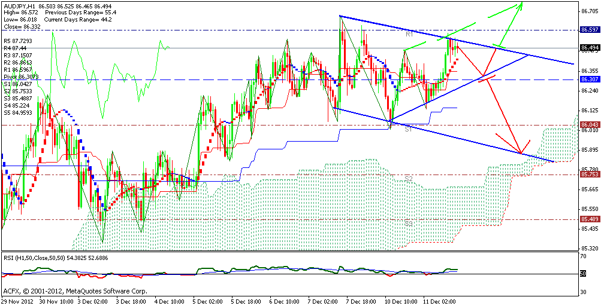Select the 'High= 86.572' readout

(20, 13)
